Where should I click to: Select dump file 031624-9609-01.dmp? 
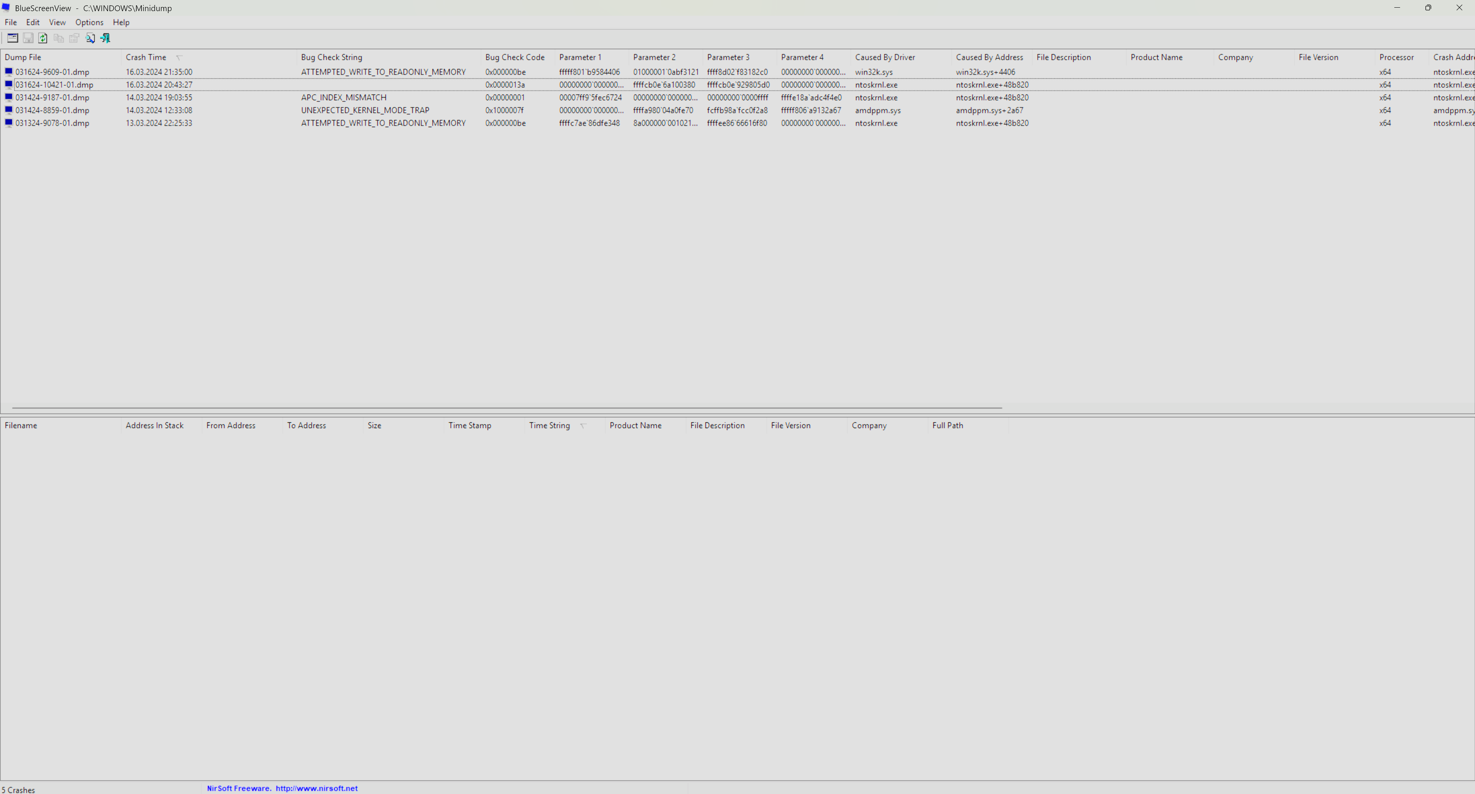point(52,72)
